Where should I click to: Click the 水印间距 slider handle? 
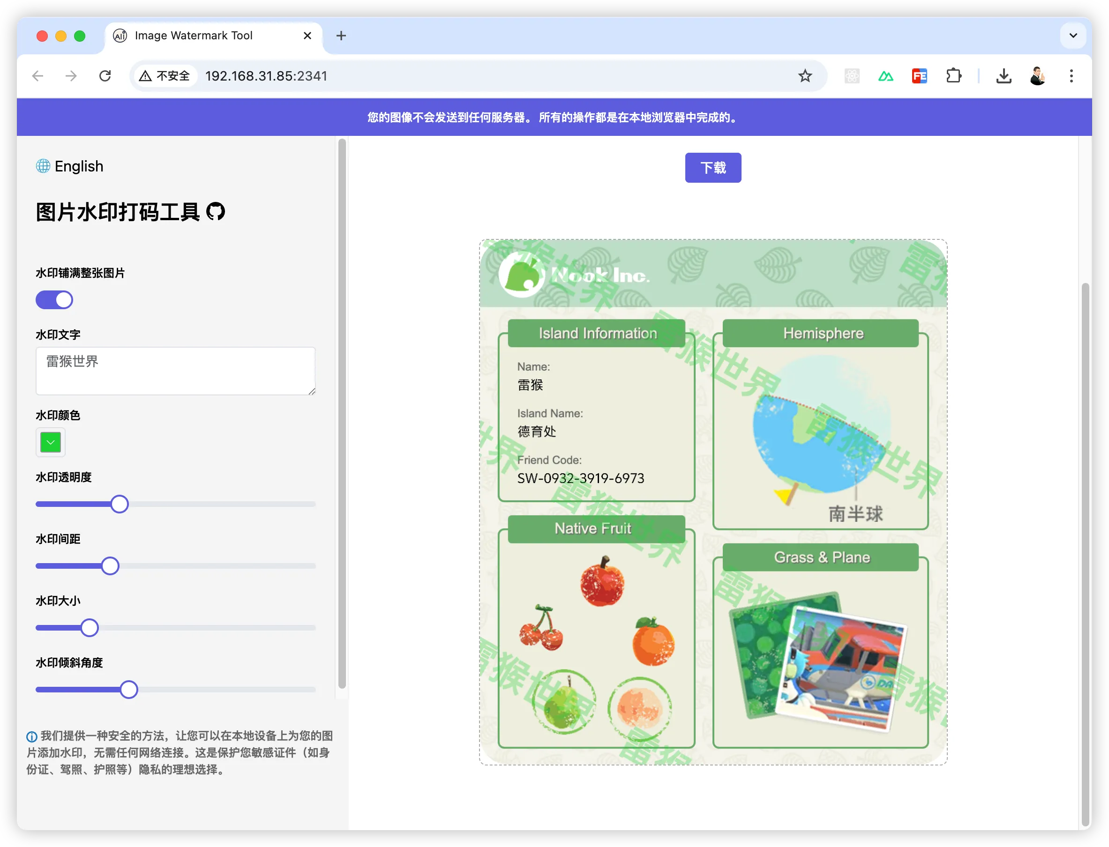[110, 565]
